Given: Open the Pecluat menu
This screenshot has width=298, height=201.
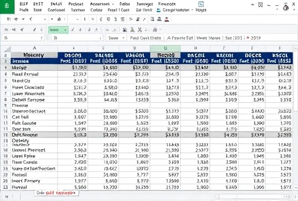Looking at the screenshot, I should [76, 4].
